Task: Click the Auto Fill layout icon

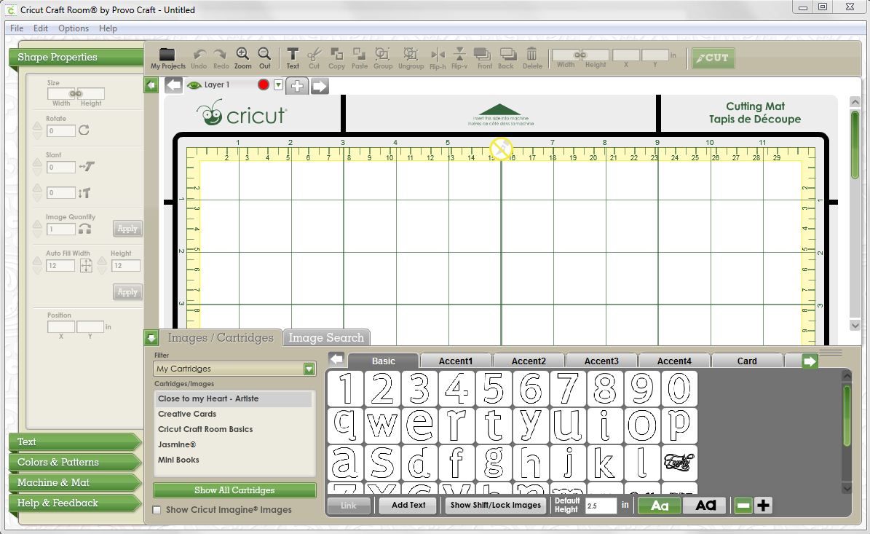Action: (86, 266)
